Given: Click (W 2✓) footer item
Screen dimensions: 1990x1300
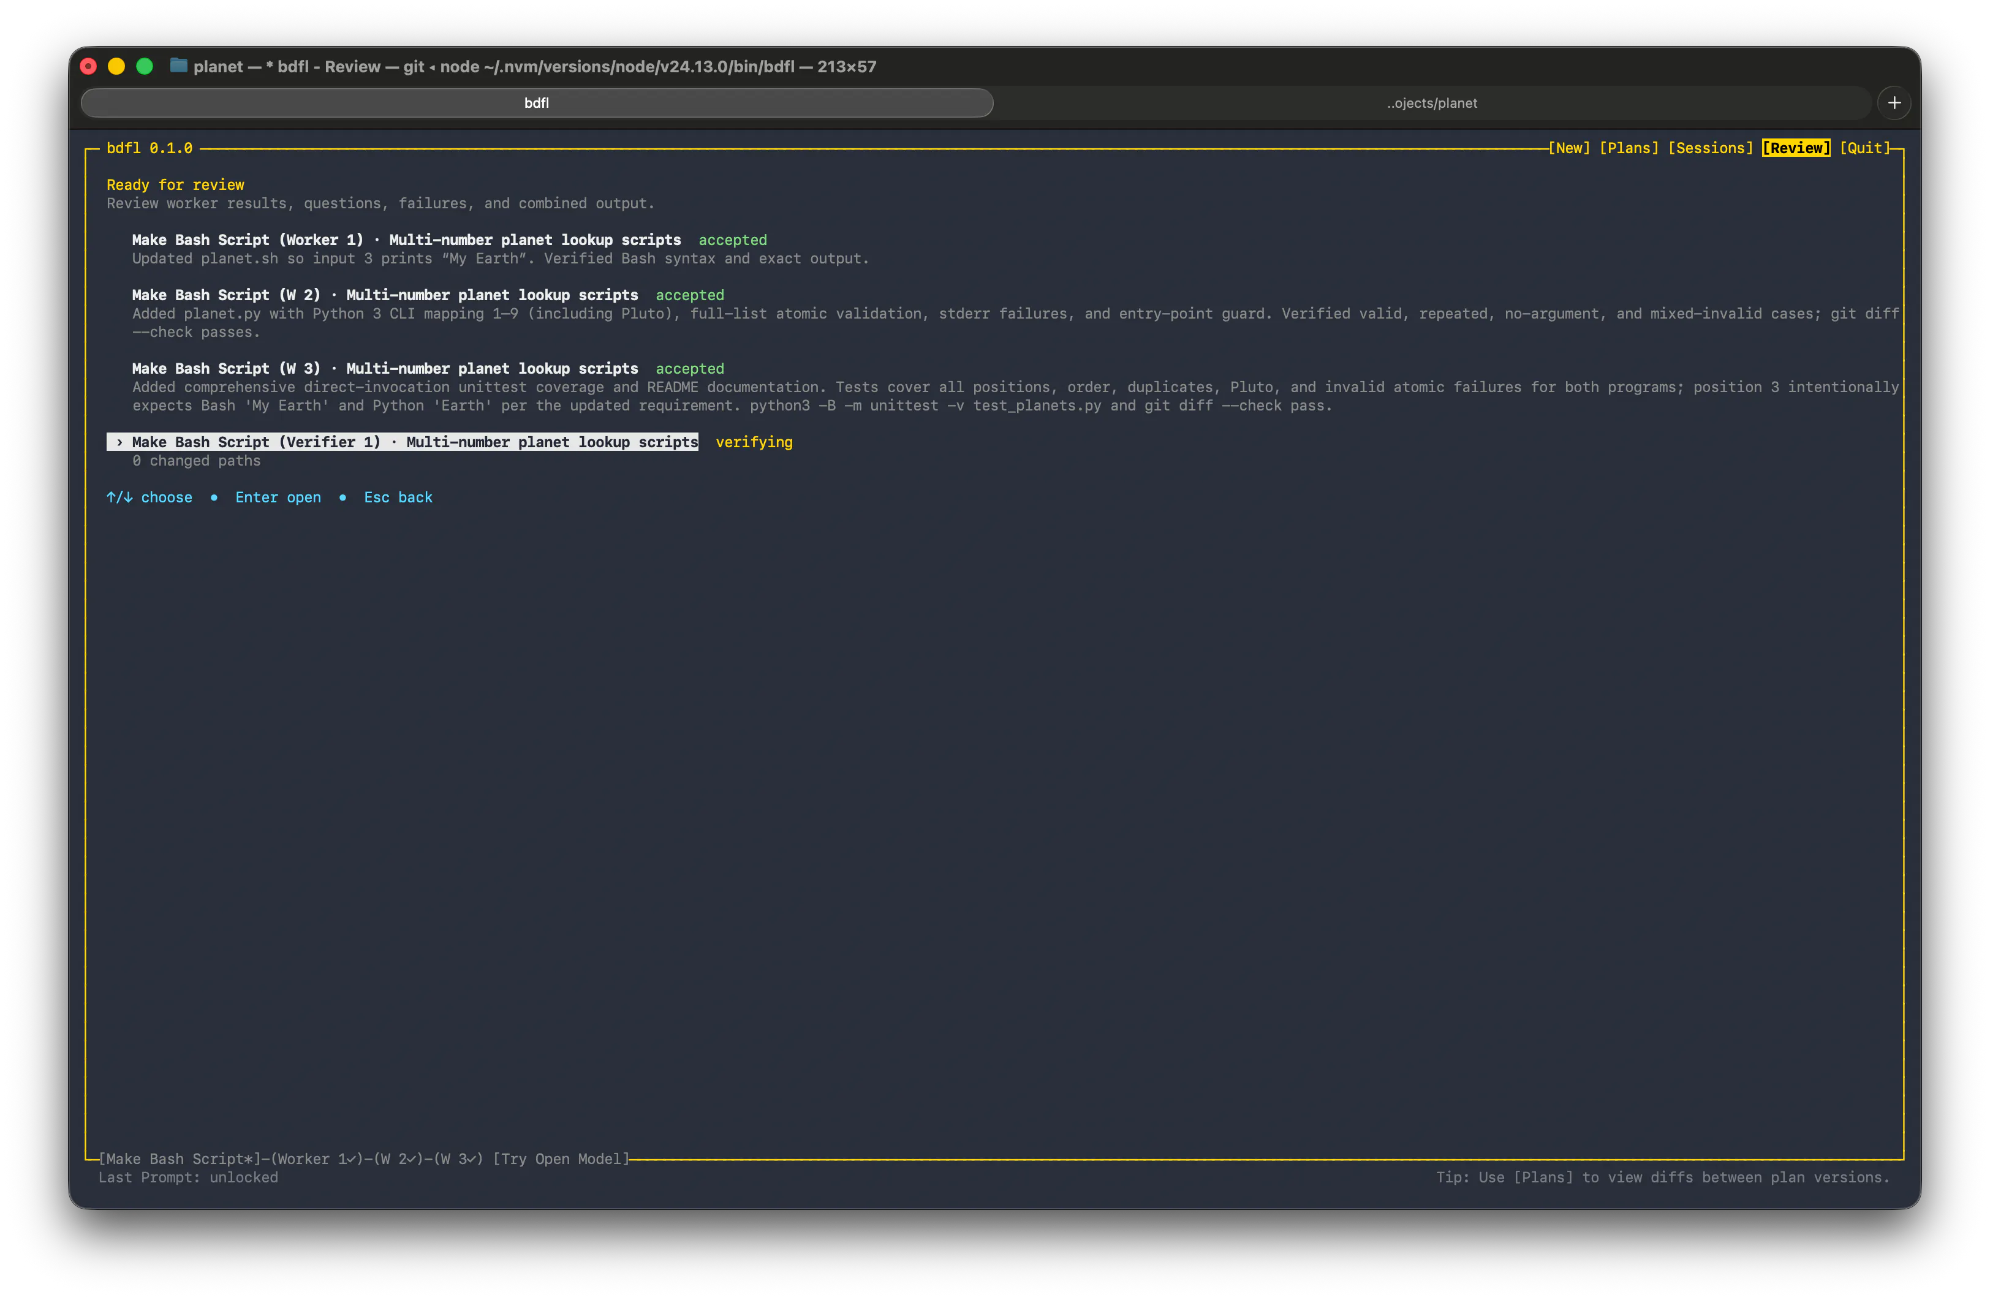Looking at the screenshot, I should (399, 1158).
